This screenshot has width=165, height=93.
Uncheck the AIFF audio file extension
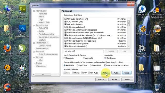click(65, 19)
